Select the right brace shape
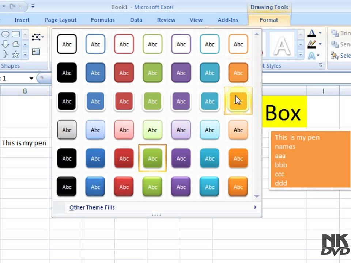 point(5,54)
